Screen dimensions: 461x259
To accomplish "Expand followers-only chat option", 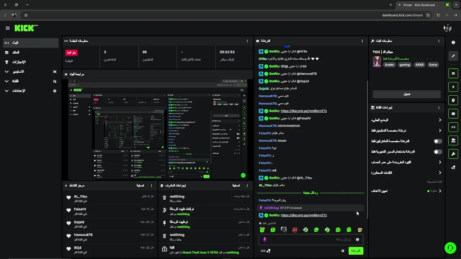I will [406, 131].
